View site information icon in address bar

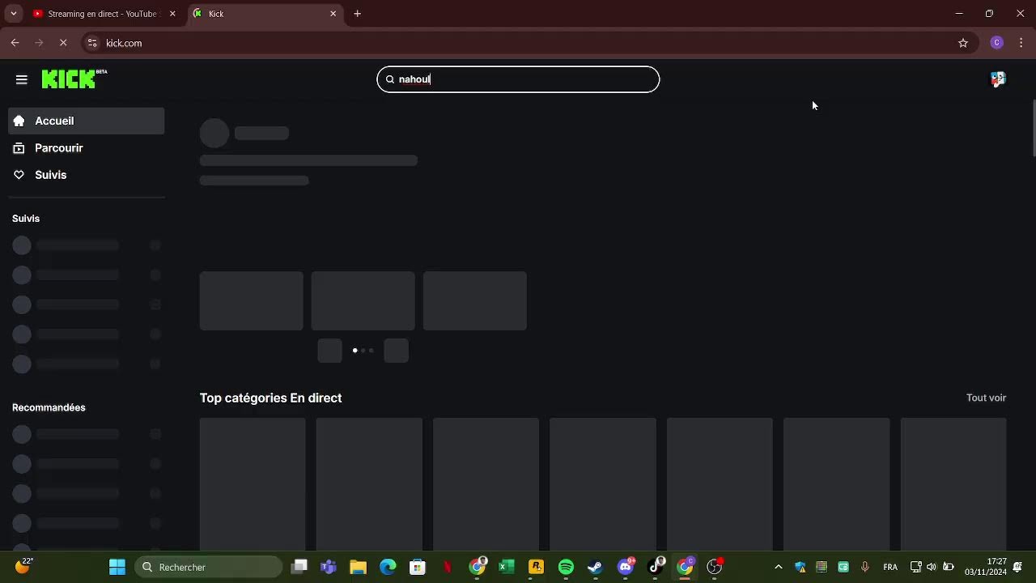[x=92, y=43]
